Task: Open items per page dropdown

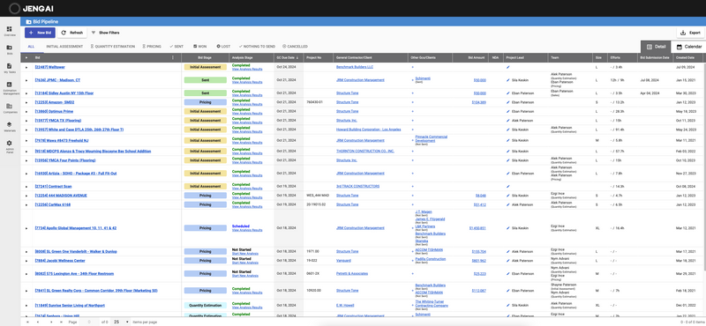Action: 122,322
